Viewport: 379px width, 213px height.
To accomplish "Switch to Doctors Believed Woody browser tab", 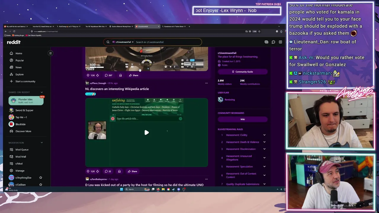I will [121, 26].
